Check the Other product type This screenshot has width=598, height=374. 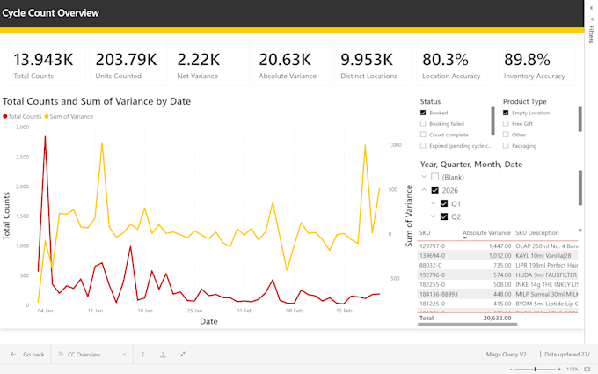506,135
